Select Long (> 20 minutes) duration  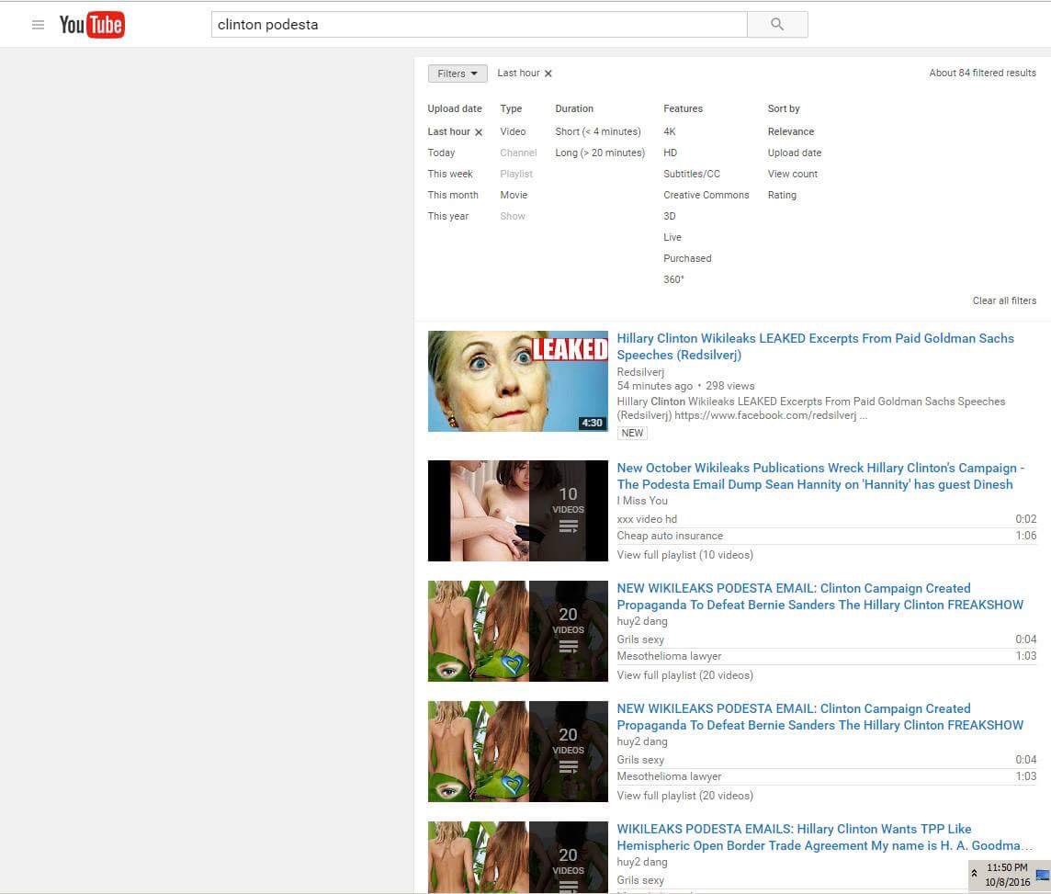(600, 153)
